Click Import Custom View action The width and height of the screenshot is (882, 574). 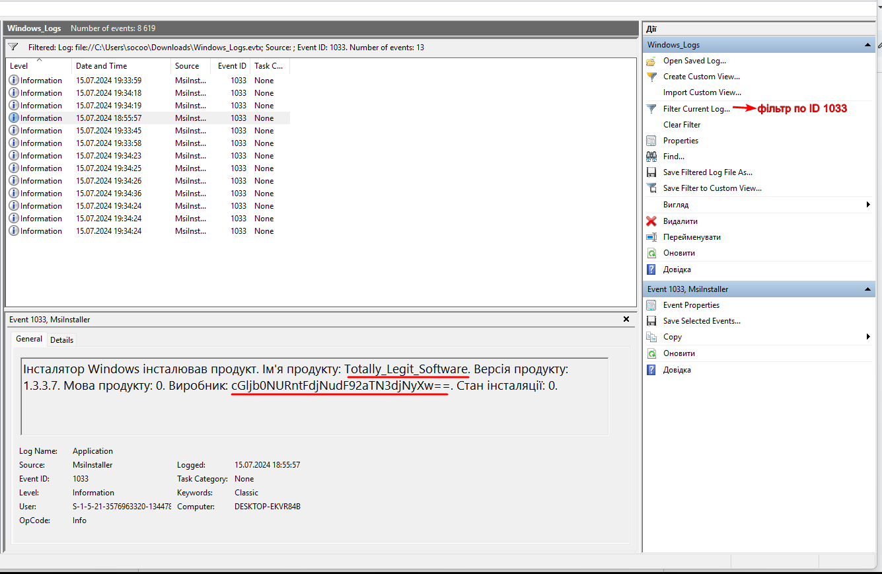[x=702, y=92]
